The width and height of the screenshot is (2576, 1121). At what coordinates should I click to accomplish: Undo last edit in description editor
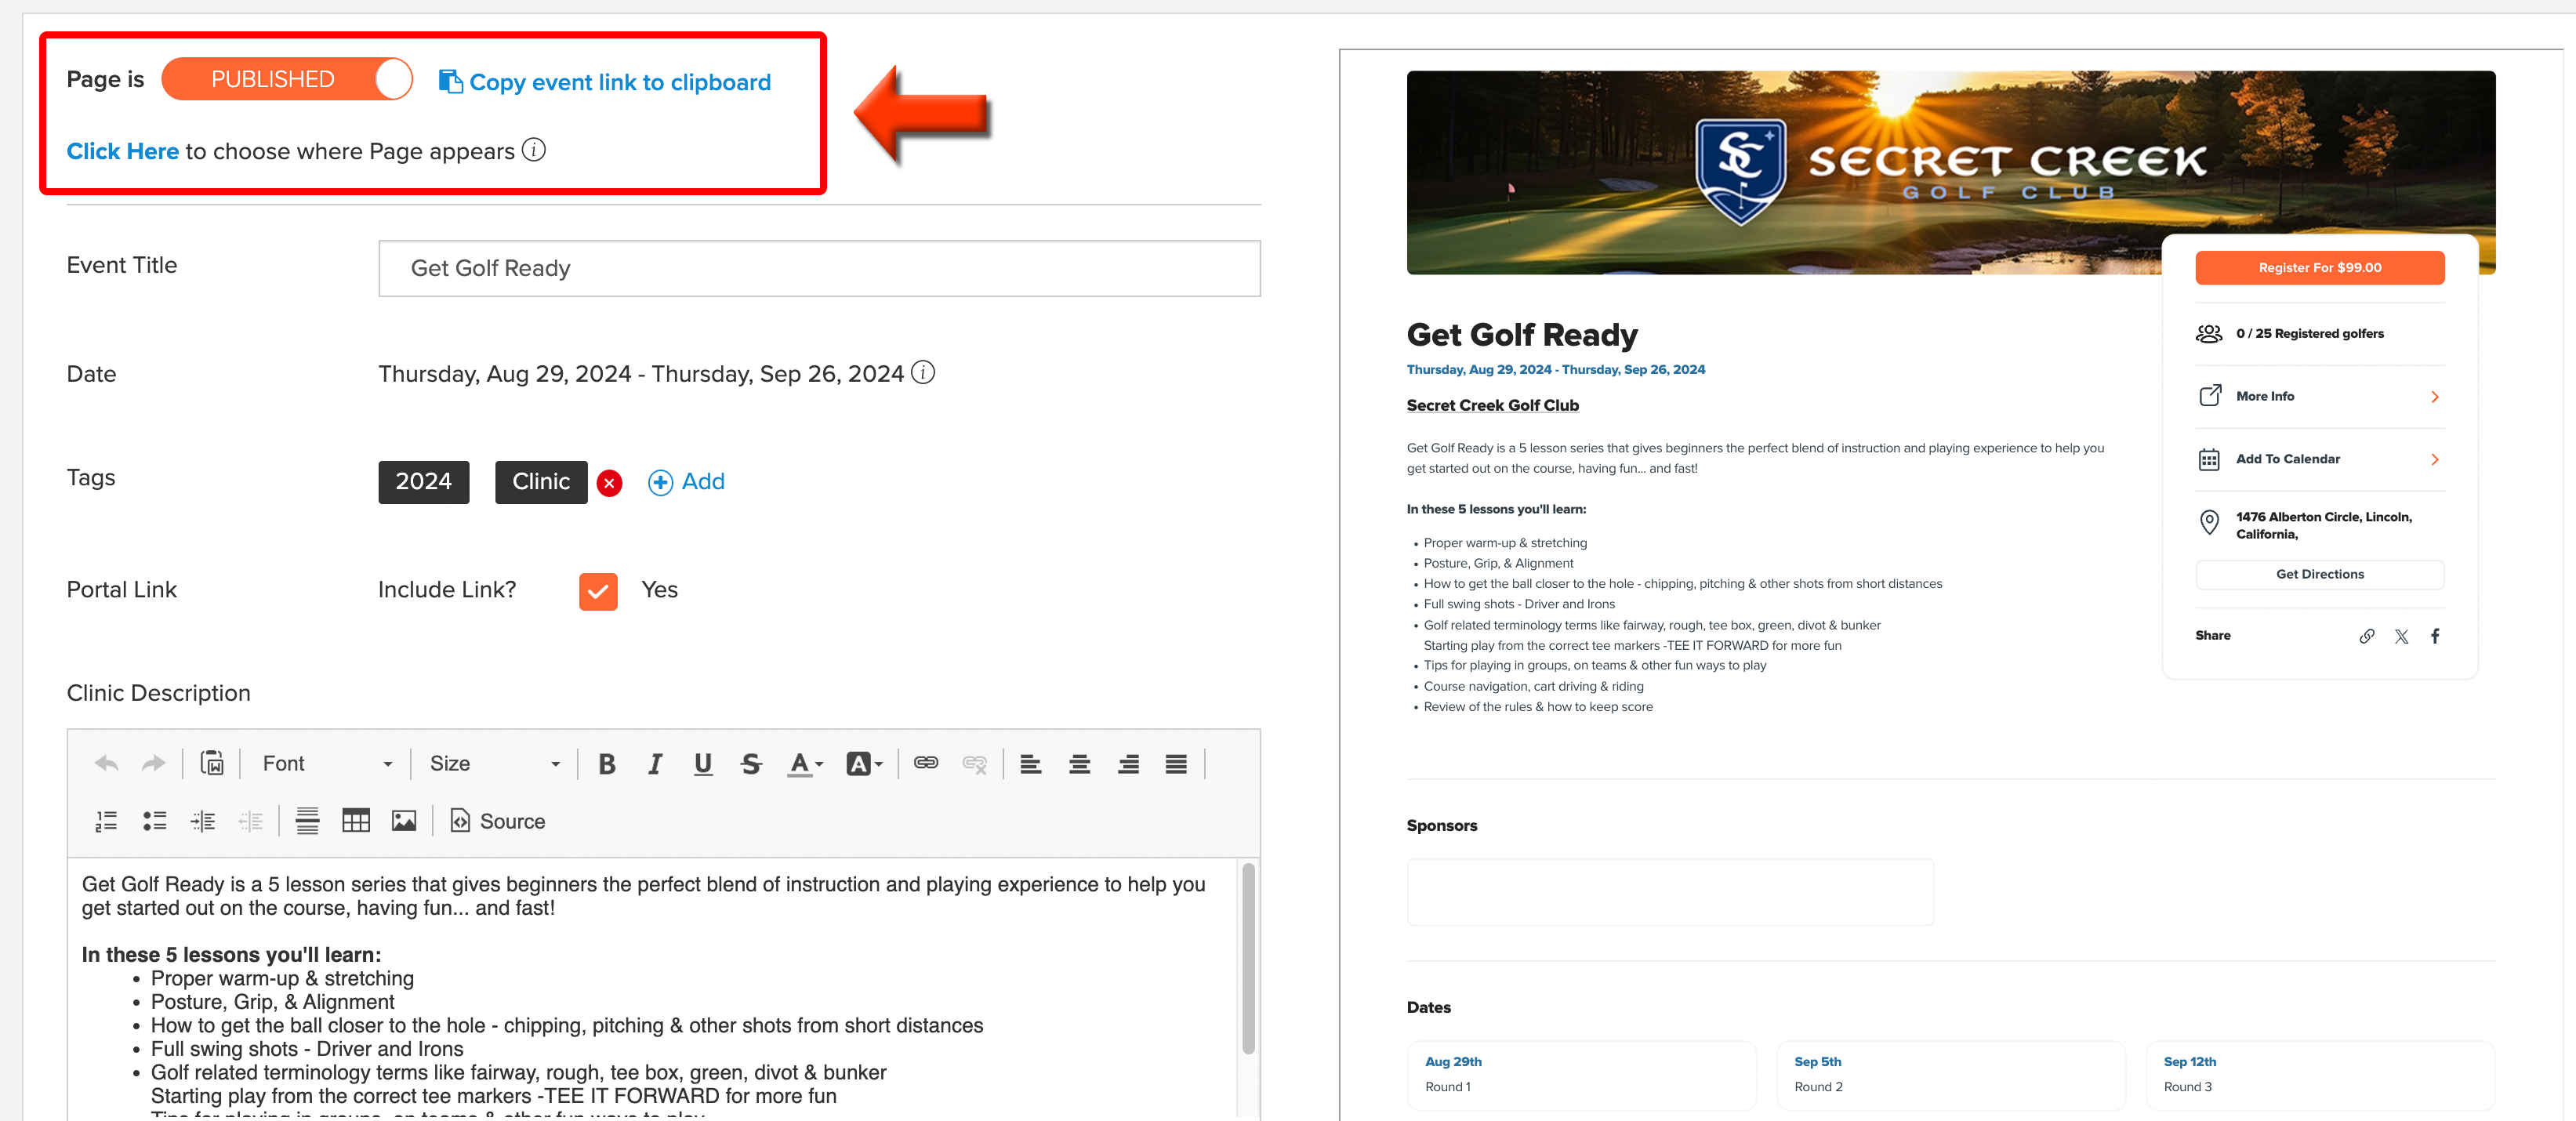pos(106,764)
